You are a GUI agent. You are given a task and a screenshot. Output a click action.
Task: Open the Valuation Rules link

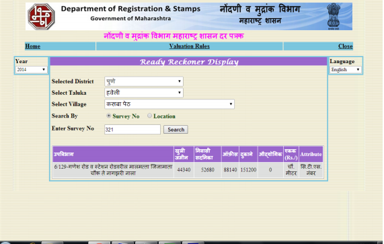(189, 46)
